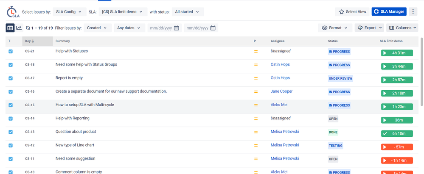Open the Columns dropdown
Viewport: 424px width, 174px height.
coord(402,28)
